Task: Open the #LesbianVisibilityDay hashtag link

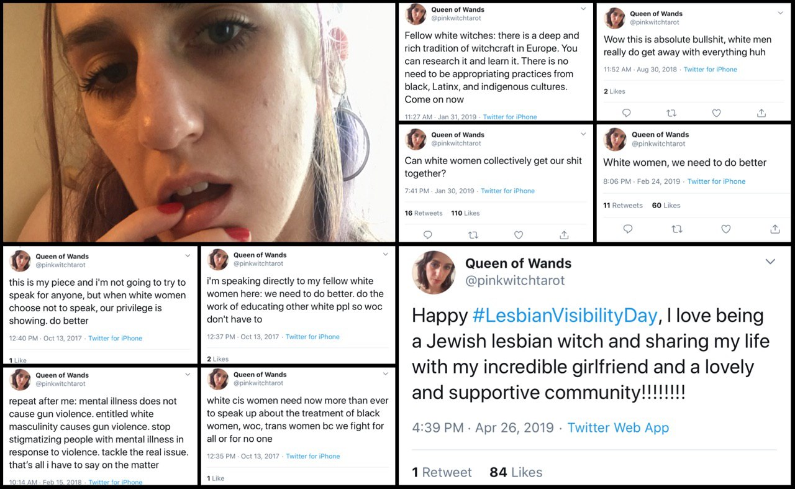Action: pos(564,316)
